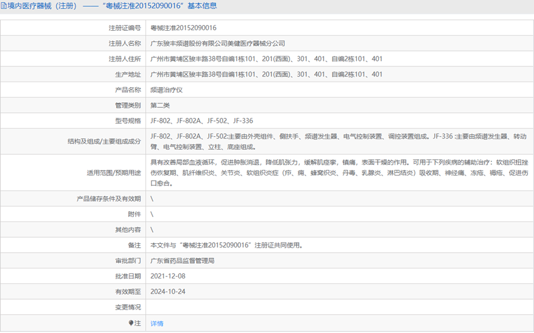Click the registration number value 粤械注准20152090016
This screenshot has height=333, width=534.
pyautogui.click(x=183, y=28)
